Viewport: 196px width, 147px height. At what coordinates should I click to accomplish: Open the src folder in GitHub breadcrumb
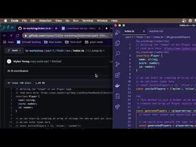[68, 51]
